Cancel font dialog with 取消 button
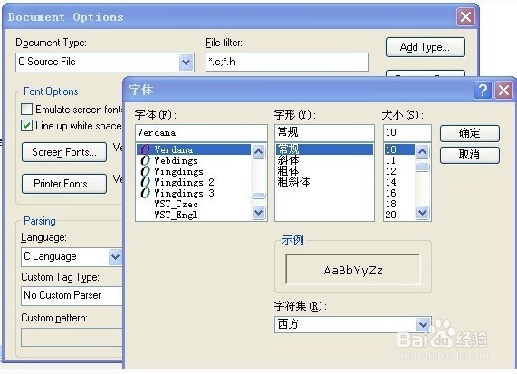This screenshot has height=374, width=517. tap(470, 155)
